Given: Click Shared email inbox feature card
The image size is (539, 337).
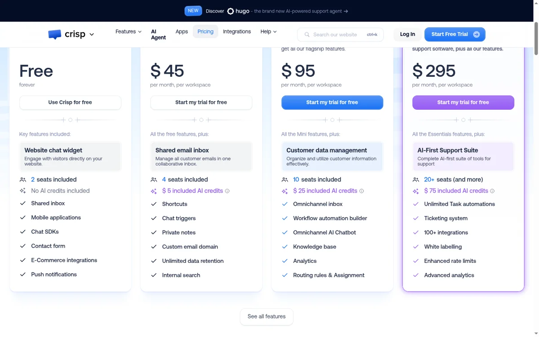Looking at the screenshot, I should 201,156.
